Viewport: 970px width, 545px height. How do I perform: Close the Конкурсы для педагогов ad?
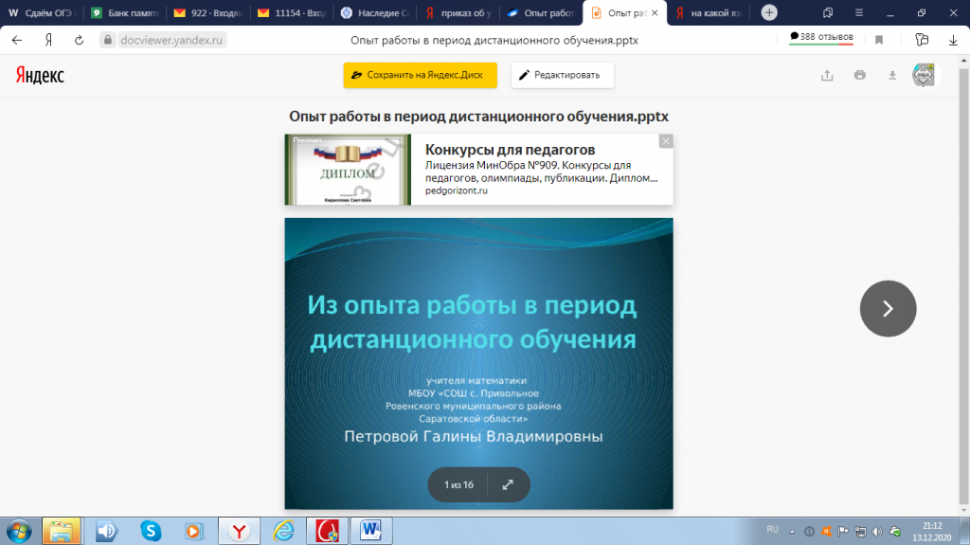666,141
